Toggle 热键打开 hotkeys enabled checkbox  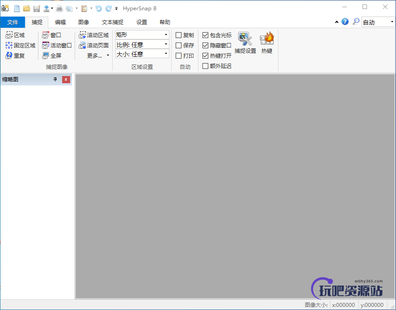click(205, 55)
